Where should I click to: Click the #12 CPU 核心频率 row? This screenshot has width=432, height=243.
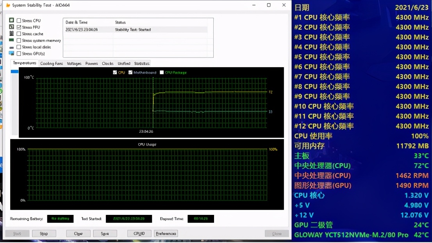[x=361, y=126]
